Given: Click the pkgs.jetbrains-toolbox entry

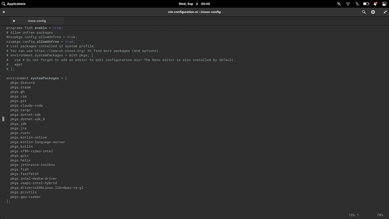Looking at the screenshot, I should click(33, 165).
